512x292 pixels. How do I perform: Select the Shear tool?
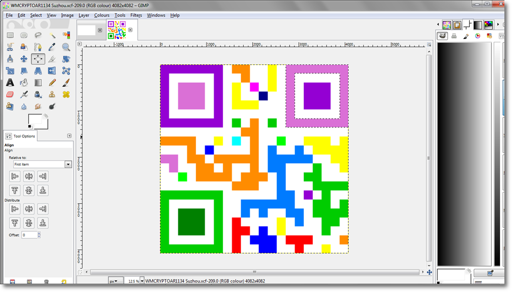pos(24,71)
